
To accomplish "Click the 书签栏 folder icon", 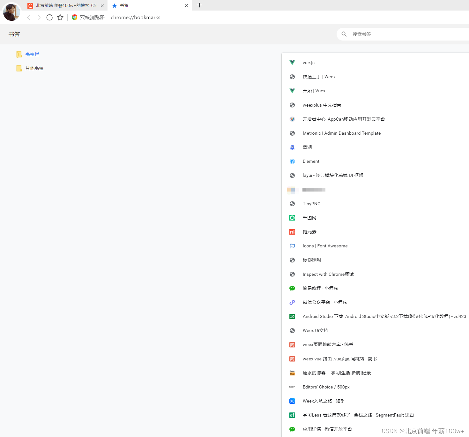I will click(x=19, y=54).
